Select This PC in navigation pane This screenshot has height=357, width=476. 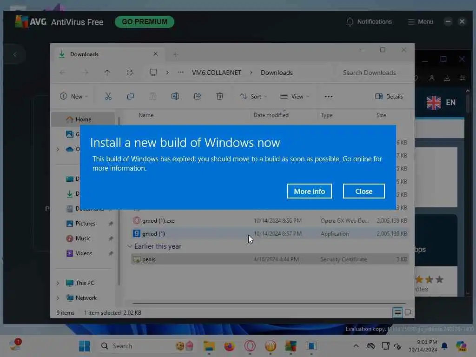click(x=85, y=283)
